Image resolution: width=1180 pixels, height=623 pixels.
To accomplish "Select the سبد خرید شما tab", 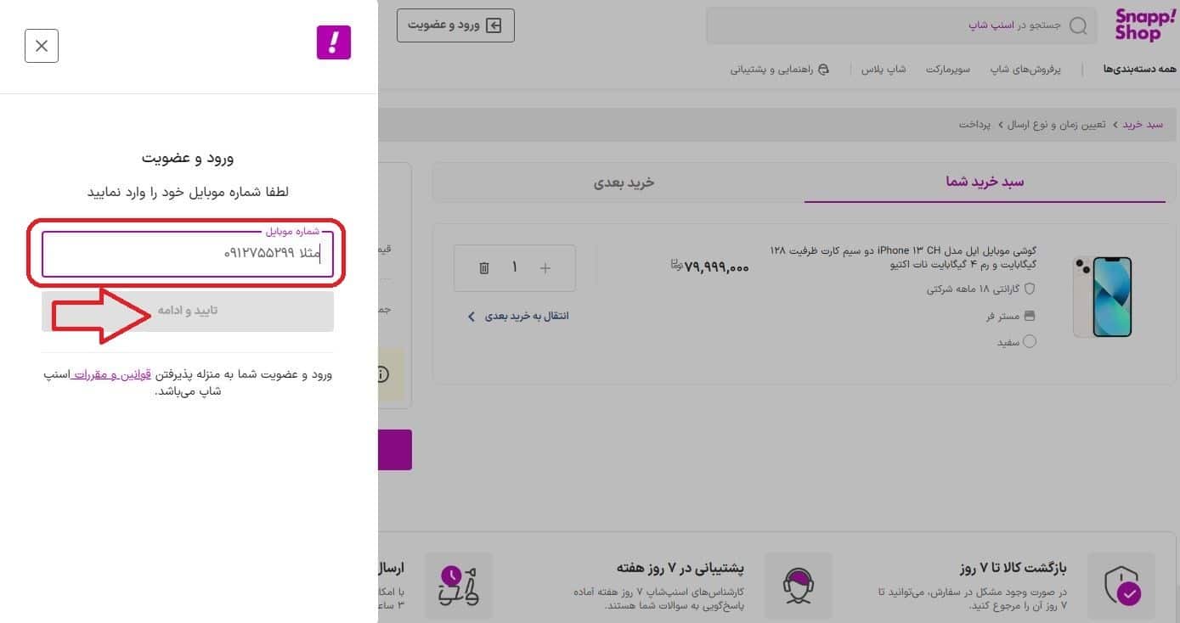I will 983,181.
